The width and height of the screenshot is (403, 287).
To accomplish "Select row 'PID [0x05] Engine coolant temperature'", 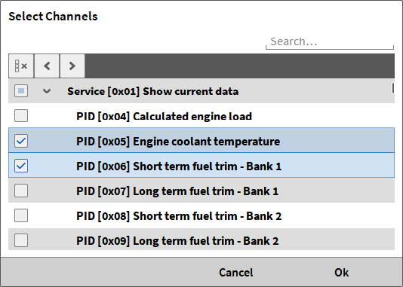I will click(x=201, y=141).
